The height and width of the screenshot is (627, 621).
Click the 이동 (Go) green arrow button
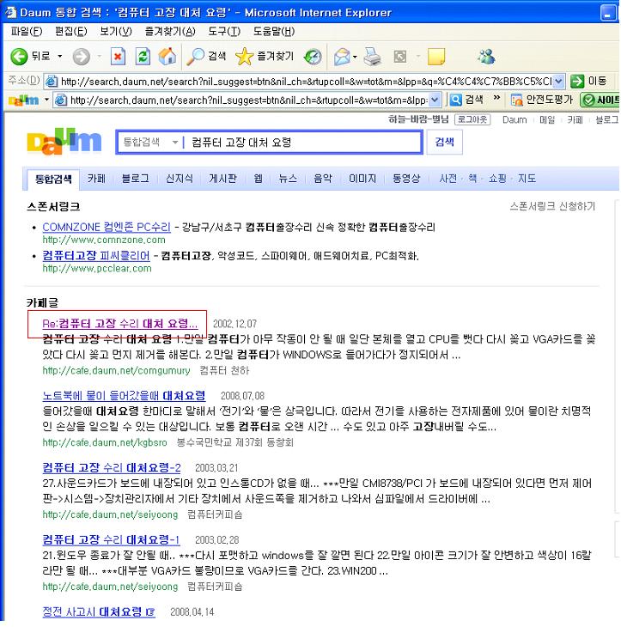(x=588, y=82)
